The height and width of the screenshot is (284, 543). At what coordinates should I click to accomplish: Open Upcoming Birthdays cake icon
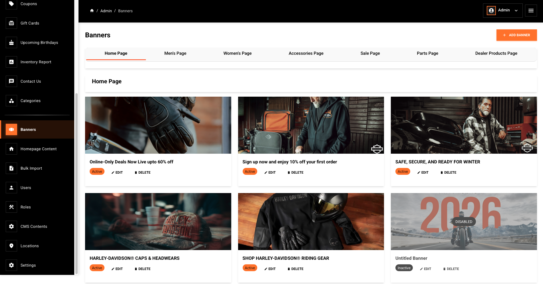11,42
